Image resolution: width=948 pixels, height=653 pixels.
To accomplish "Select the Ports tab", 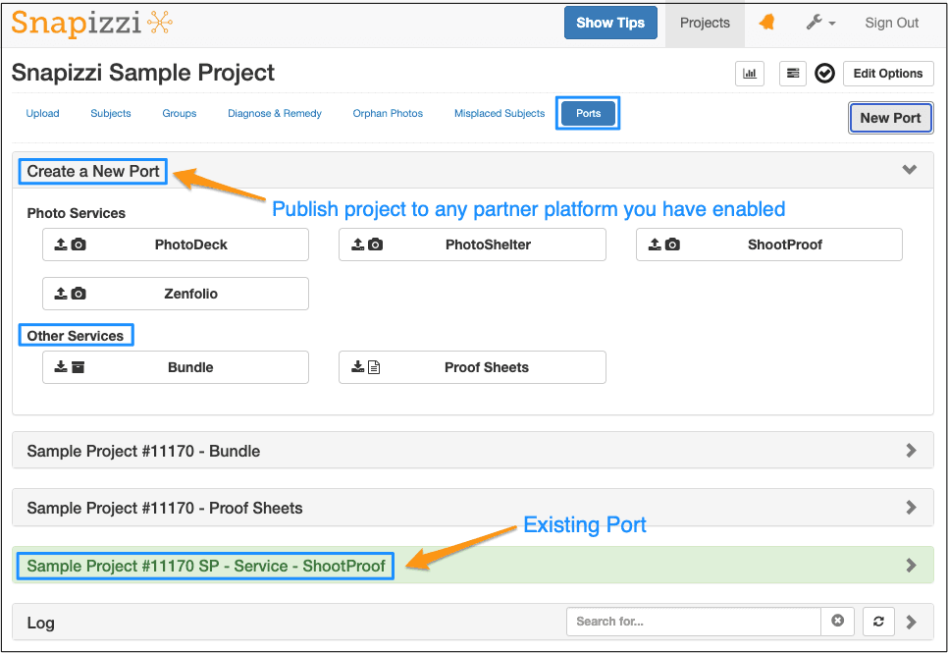I will (x=588, y=113).
